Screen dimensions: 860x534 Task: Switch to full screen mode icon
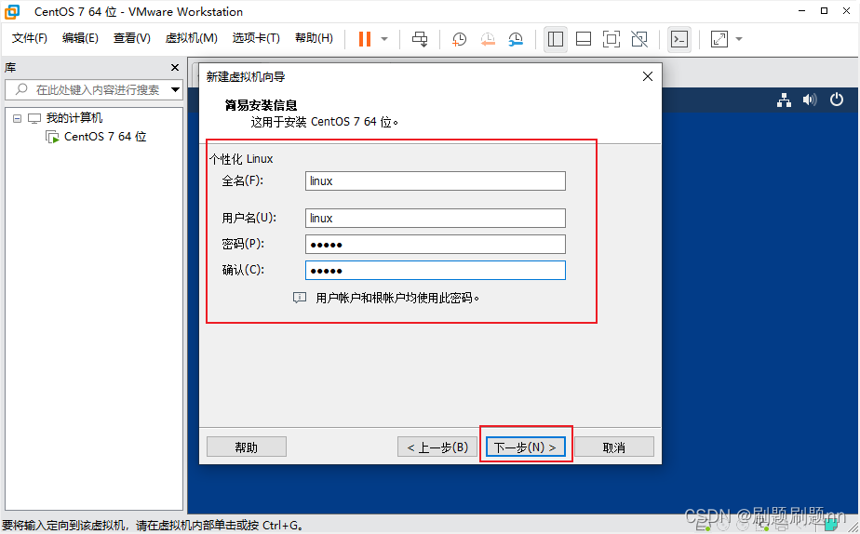(x=611, y=39)
